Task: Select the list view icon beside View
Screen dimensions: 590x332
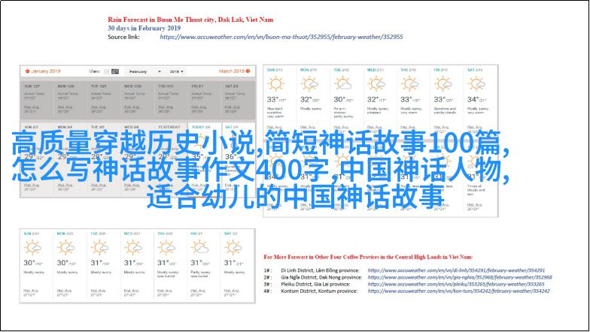Action: pos(107,71)
